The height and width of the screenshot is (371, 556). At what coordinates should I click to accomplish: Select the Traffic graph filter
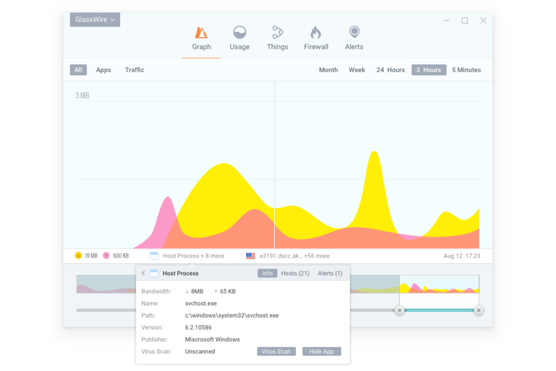tap(134, 70)
